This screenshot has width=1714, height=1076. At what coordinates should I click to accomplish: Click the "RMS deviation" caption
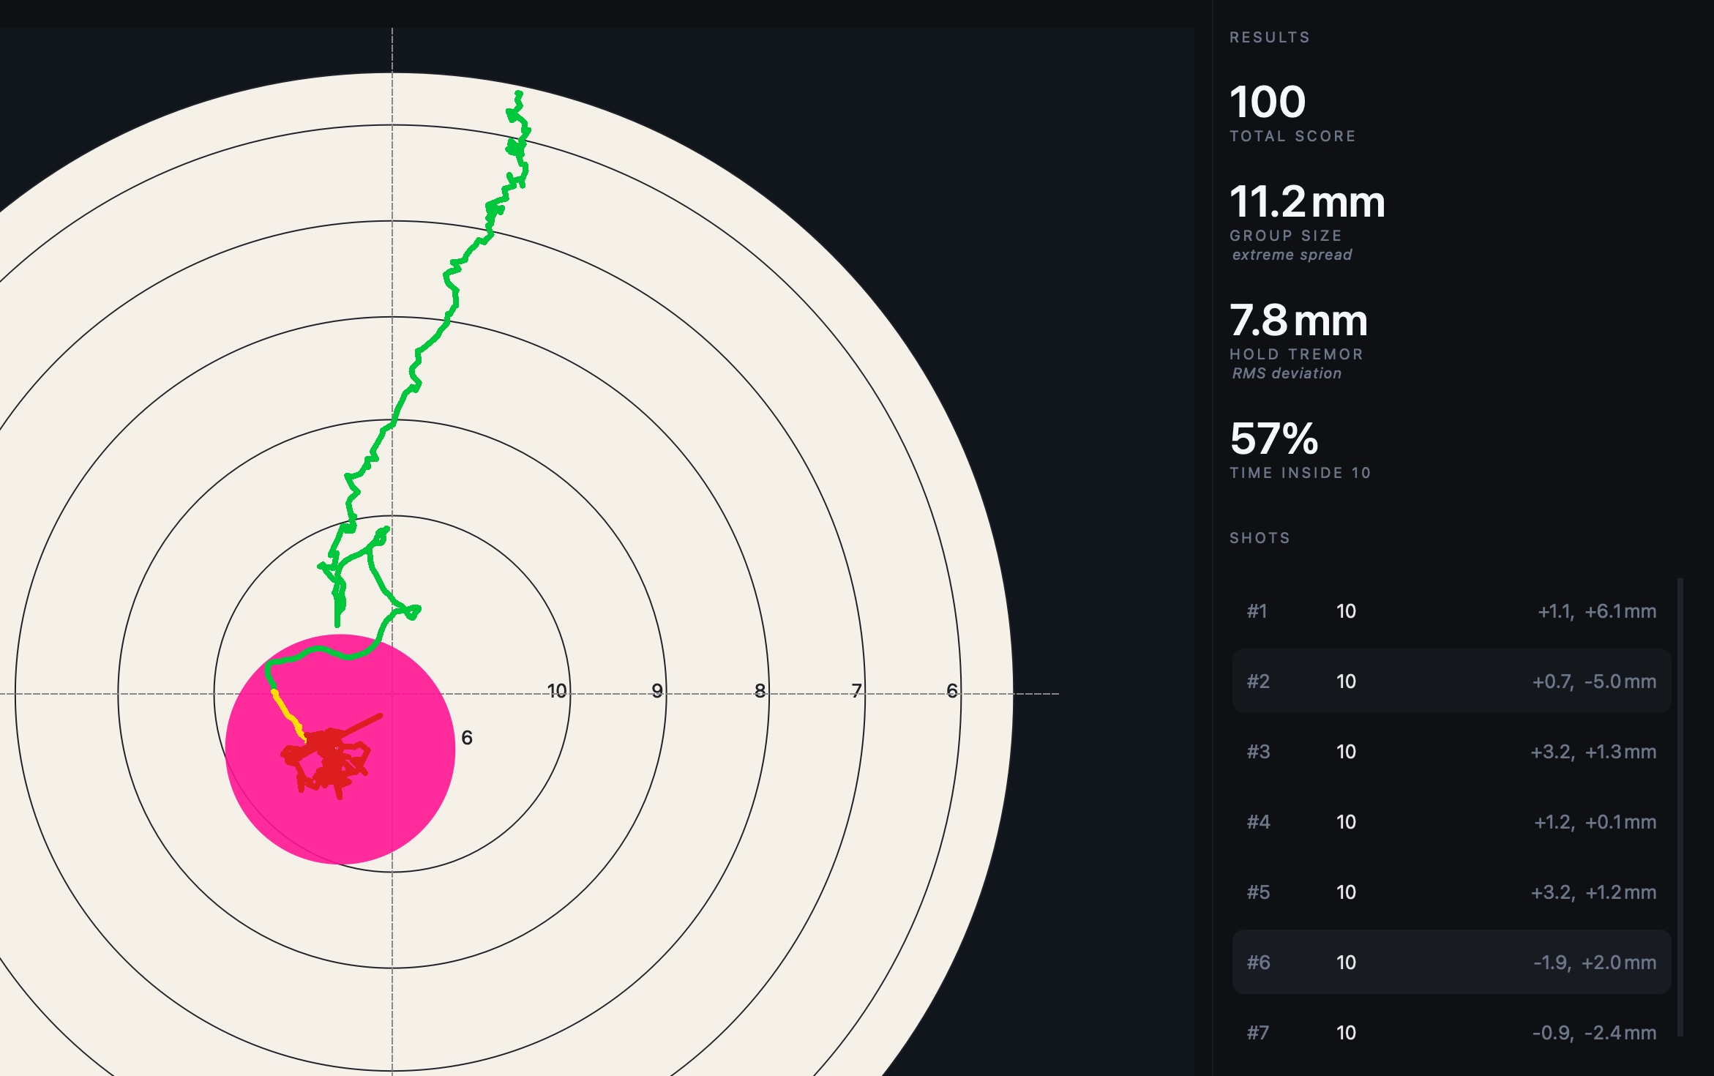1287,373
